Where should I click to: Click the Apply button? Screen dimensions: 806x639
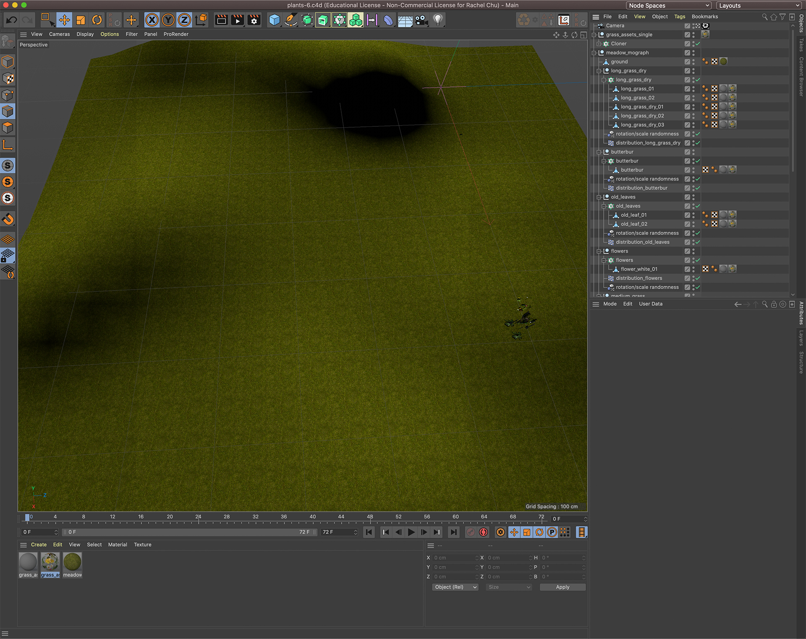click(562, 587)
